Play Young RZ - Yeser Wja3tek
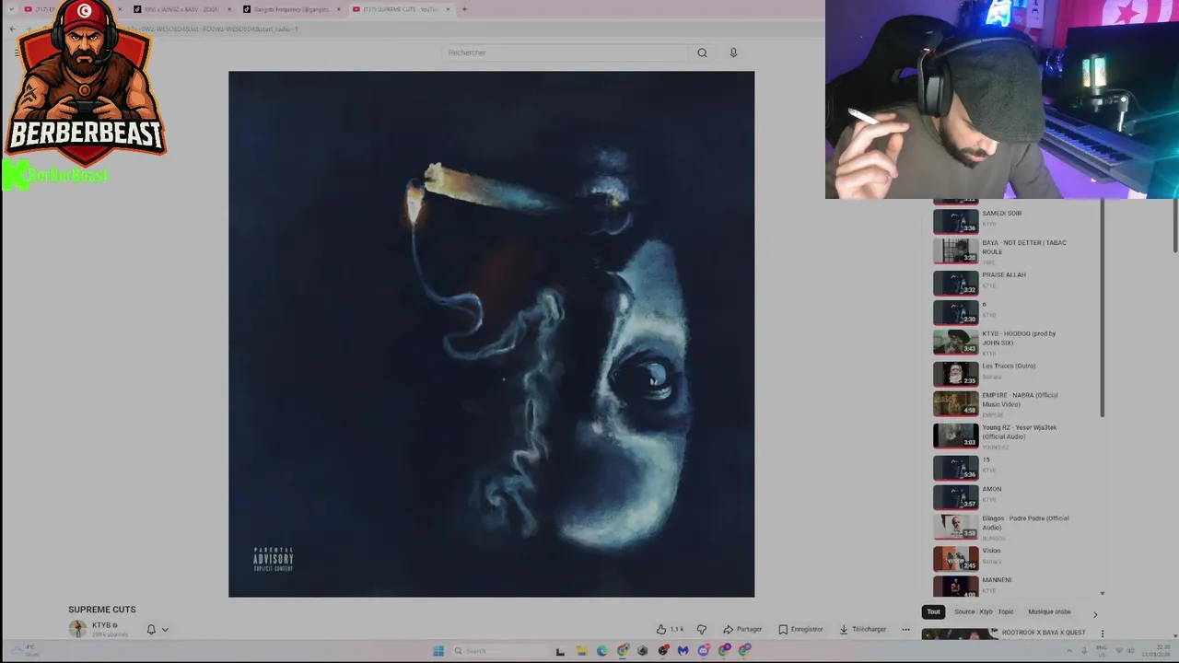Screen dimensions: 1179x663 click(x=1019, y=432)
